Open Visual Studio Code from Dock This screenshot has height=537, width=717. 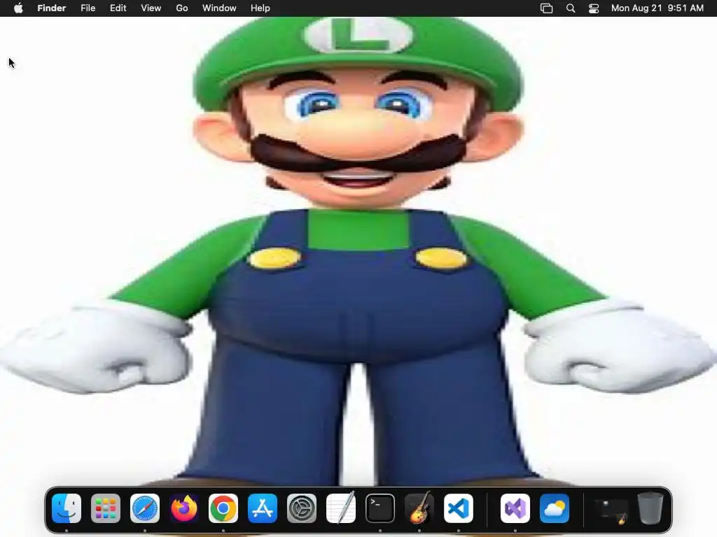coord(459,508)
